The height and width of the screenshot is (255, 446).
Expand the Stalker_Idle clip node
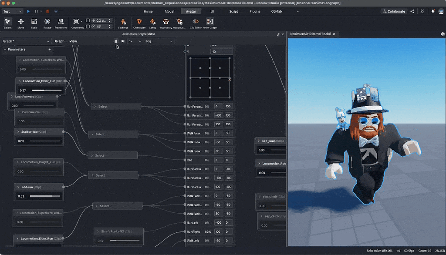(x=19, y=131)
